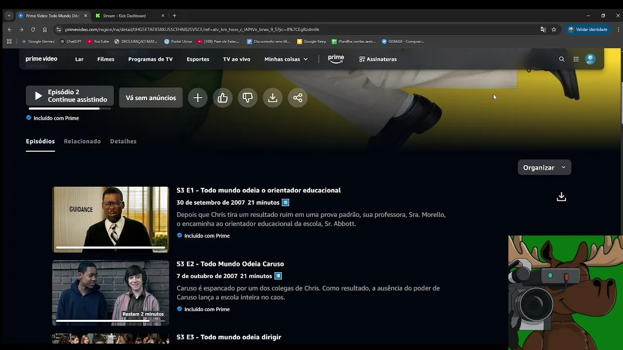Open tab search dropdown arrow
The height and width of the screenshot is (350, 623).
click(9, 16)
